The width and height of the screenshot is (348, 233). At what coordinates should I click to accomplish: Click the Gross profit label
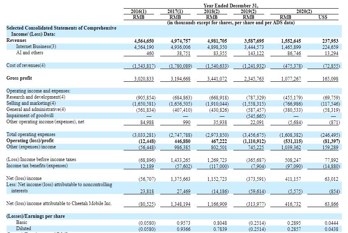tap(19, 78)
